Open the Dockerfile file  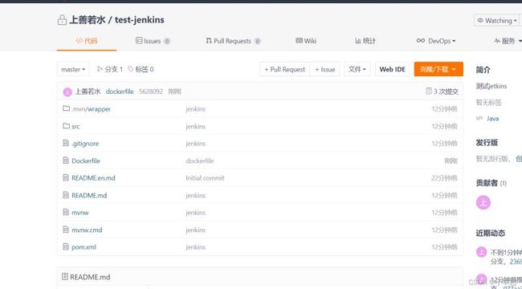(x=86, y=161)
